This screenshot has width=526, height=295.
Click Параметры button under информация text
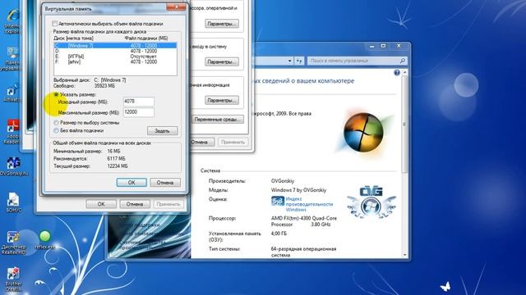pyautogui.click(x=222, y=100)
